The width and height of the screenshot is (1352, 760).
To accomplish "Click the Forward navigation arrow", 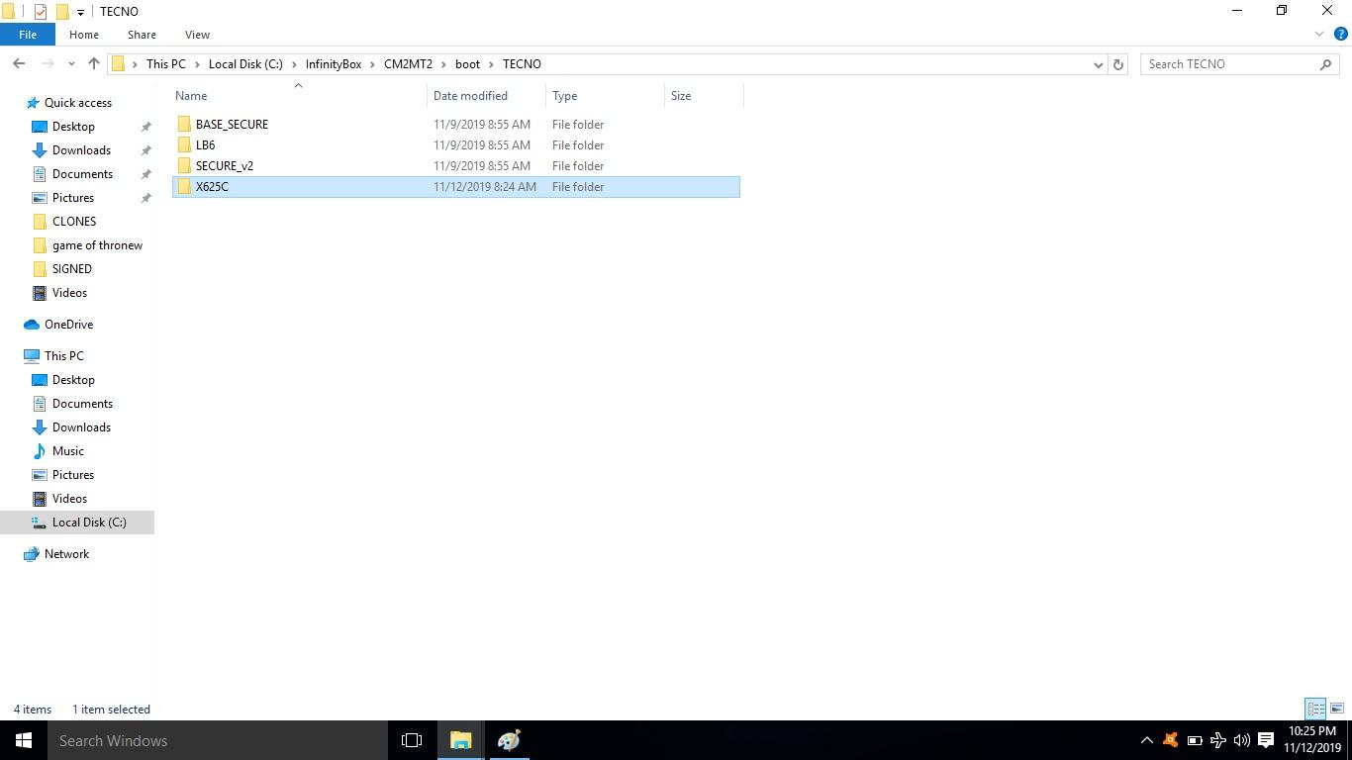I will (x=48, y=64).
